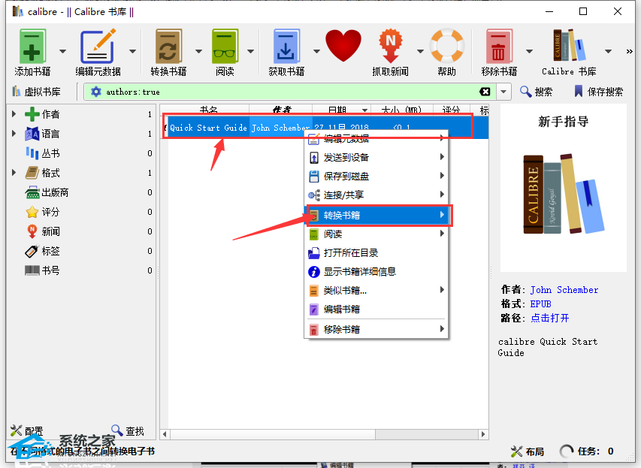Open Fetch news dropdown arrow
Screen dimensions: 641x468
[420, 51]
